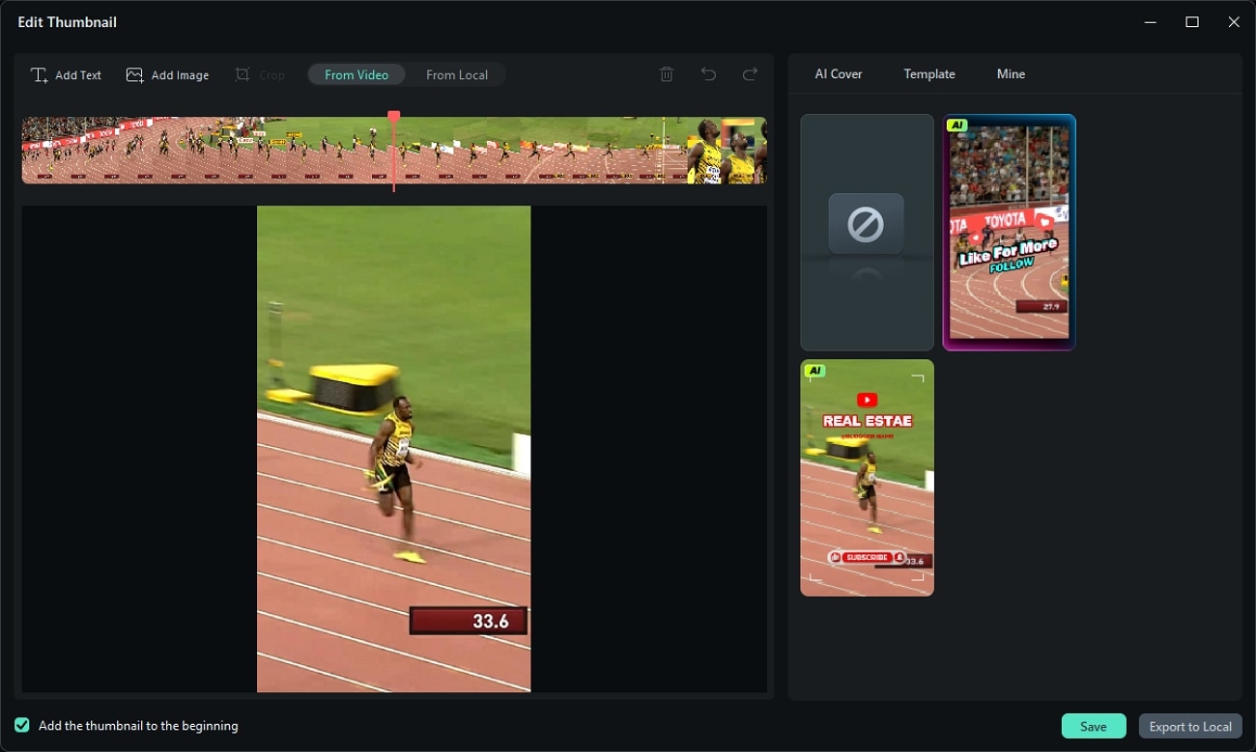This screenshot has height=752, width=1256.
Task: Switch to From Video source
Action: pyautogui.click(x=357, y=75)
